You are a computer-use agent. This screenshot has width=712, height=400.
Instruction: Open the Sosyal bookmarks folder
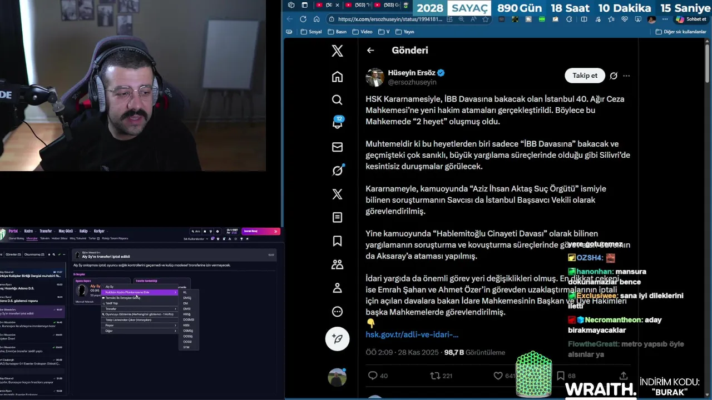coord(311,32)
